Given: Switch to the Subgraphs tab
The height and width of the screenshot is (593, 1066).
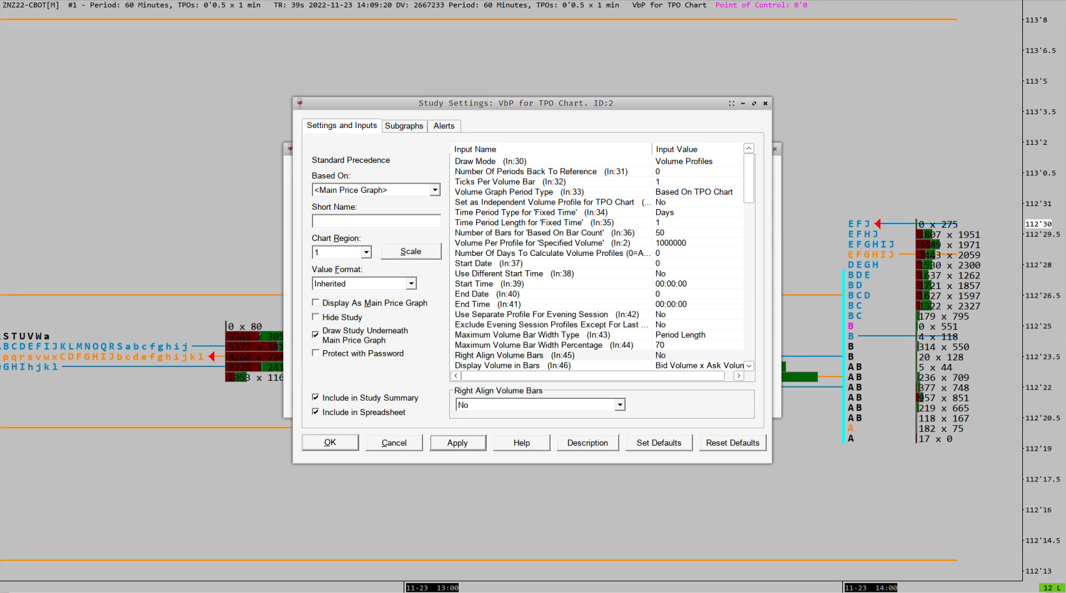Looking at the screenshot, I should [404, 126].
